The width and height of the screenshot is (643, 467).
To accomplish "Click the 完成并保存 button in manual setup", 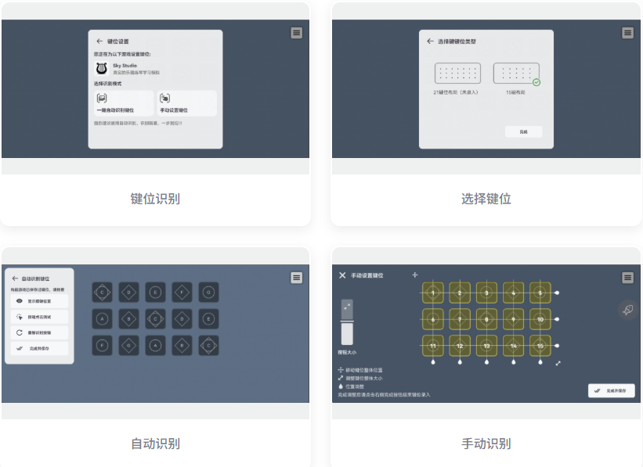I will tap(612, 390).
